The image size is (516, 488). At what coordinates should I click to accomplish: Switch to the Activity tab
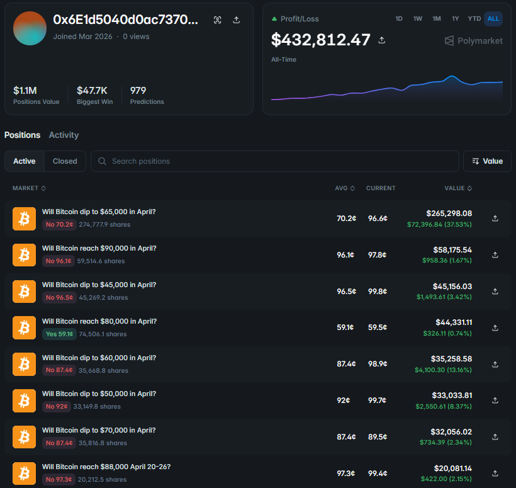point(64,135)
